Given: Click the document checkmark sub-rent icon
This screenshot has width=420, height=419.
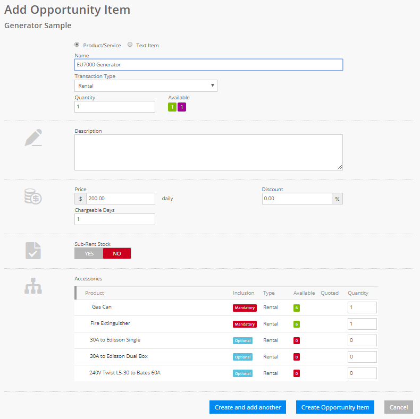Looking at the screenshot, I should pyautogui.click(x=33, y=251).
